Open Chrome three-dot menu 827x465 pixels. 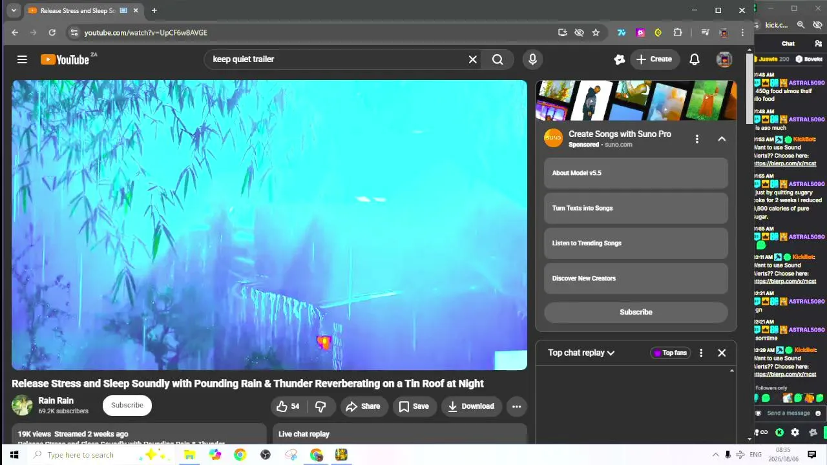(x=742, y=32)
